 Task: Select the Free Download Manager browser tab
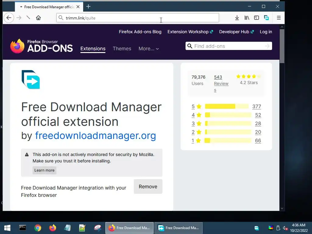49,7
